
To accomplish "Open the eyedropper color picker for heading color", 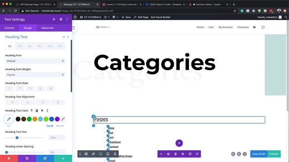I will tap(9, 119).
